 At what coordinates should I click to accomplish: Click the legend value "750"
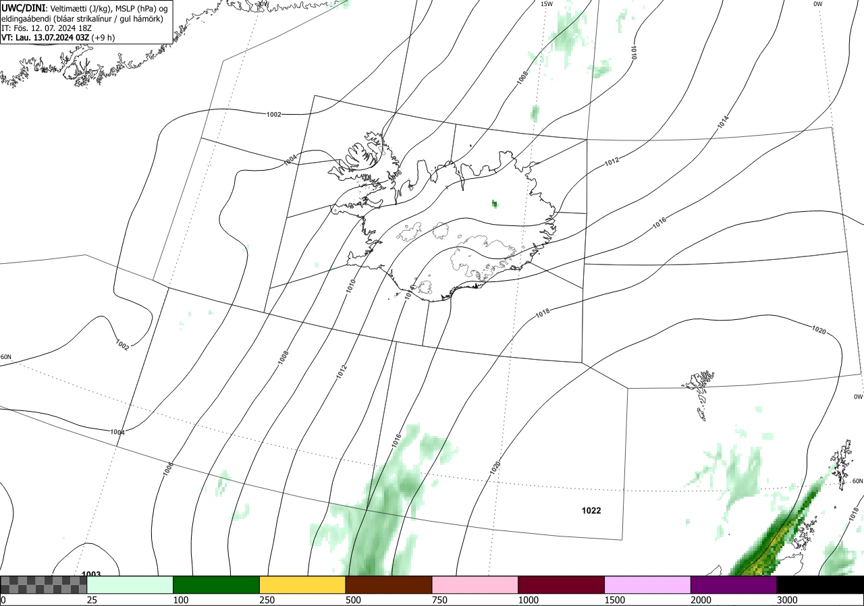click(439, 600)
